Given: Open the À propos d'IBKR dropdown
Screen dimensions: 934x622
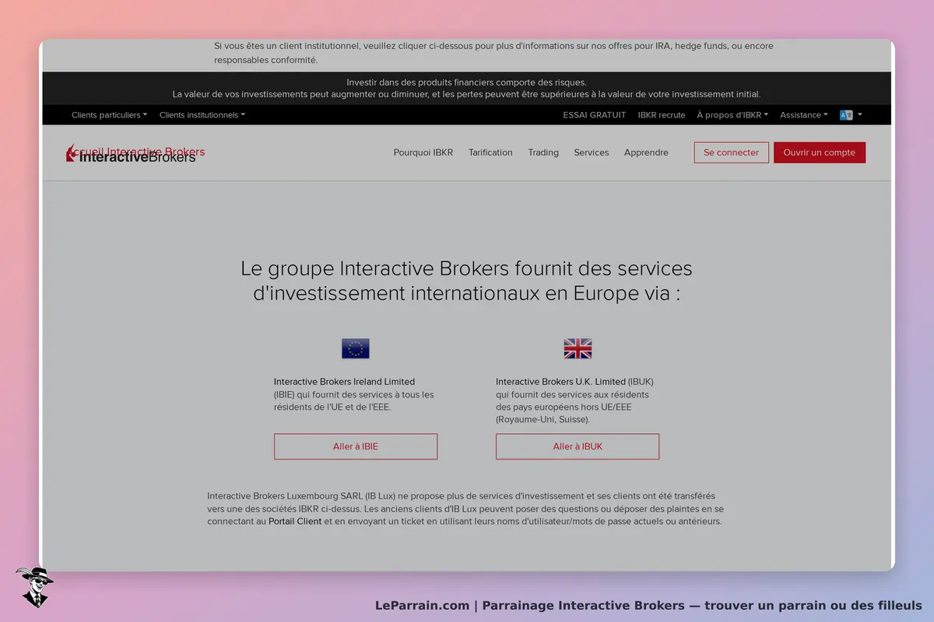Looking at the screenshot, I should point(732,115).
